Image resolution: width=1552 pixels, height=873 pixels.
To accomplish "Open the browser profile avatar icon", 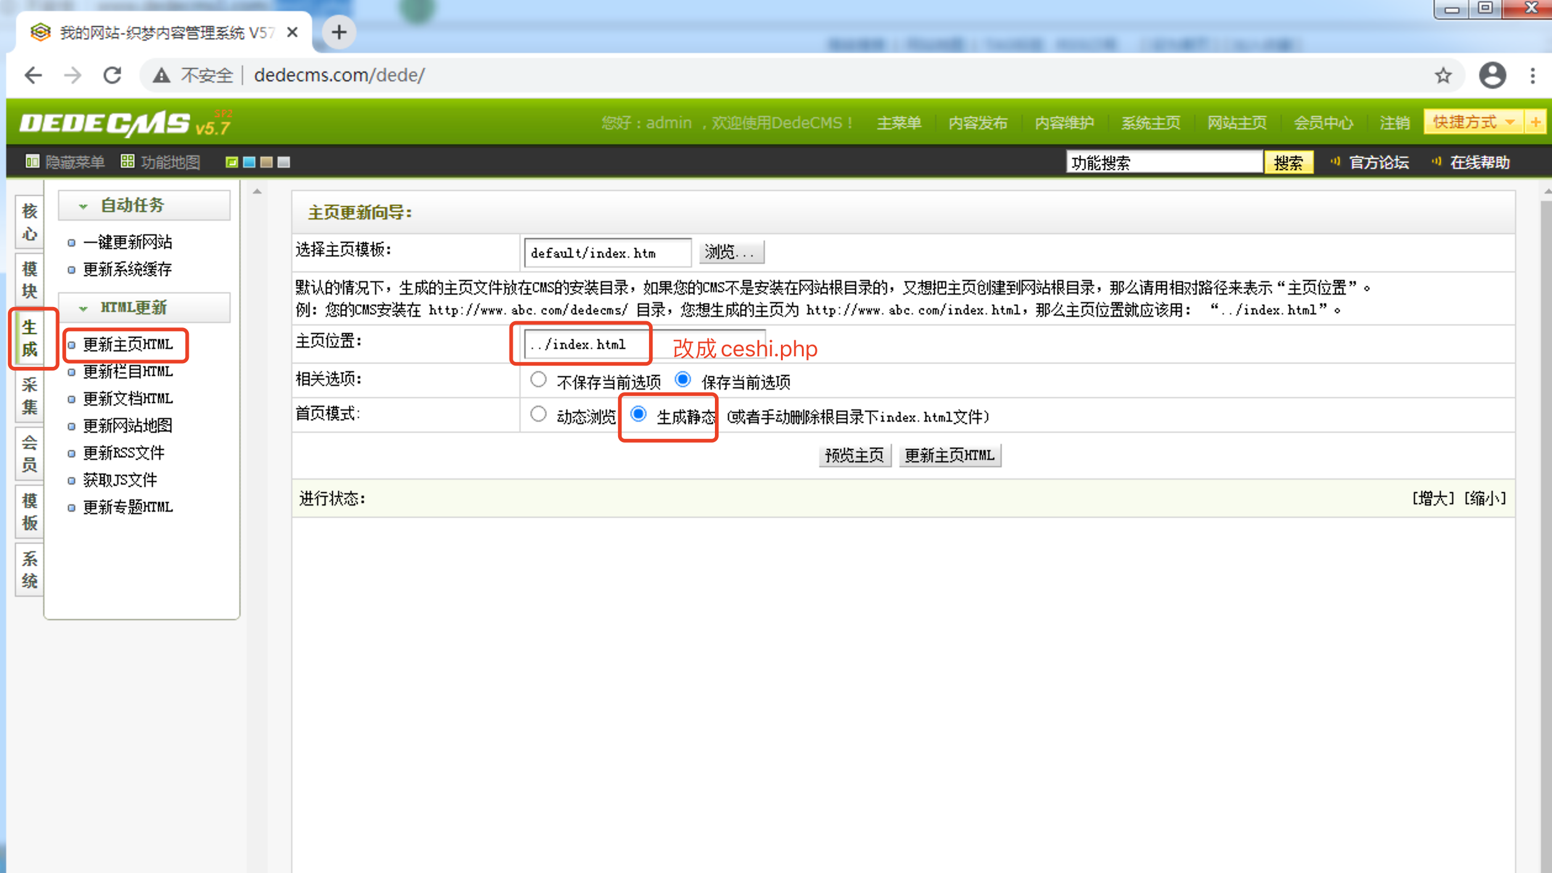I will 1493,75.
